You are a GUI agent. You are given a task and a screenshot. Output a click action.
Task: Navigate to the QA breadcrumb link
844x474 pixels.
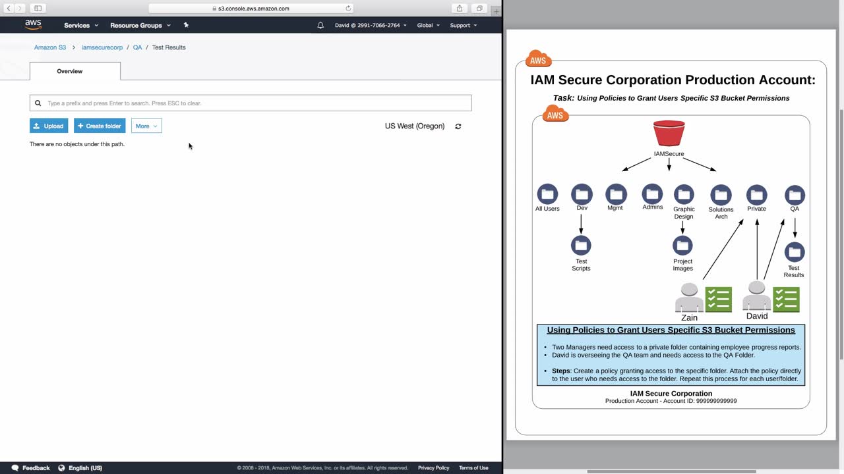click(137, 47)
